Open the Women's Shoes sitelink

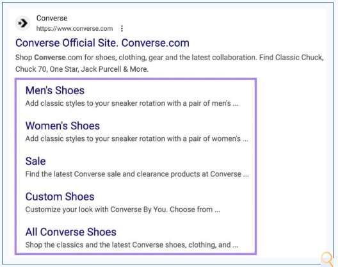63,125
